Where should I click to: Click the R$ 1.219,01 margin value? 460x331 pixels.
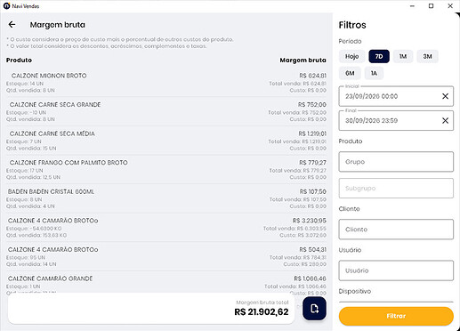pyautogui.click(x=312, y=133)
